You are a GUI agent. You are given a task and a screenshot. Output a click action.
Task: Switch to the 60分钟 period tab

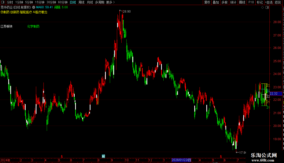[63, 2]
